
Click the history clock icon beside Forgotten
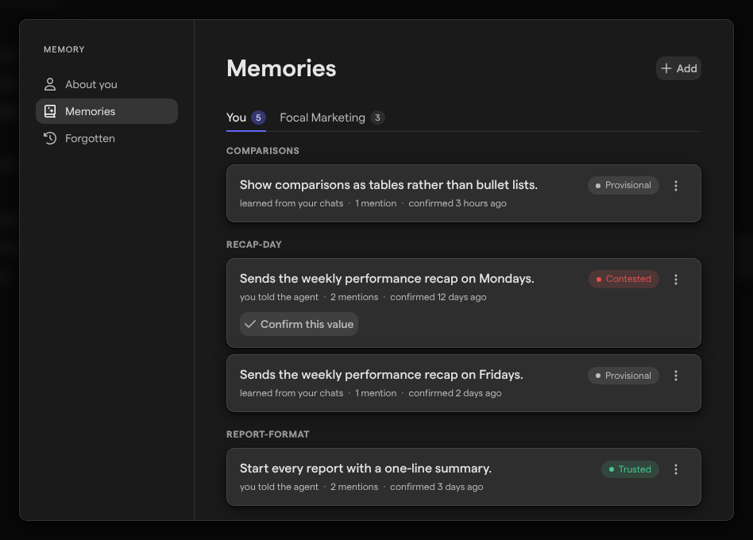(50, 138)
